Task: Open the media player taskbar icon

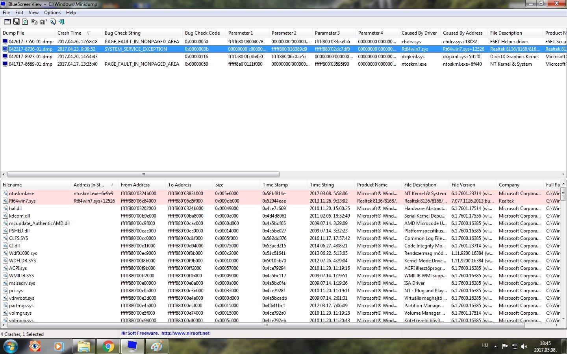Action: point(59,347)
